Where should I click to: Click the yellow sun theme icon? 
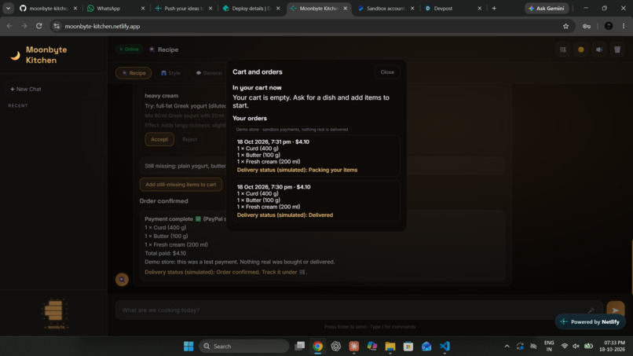click(581, 50)
